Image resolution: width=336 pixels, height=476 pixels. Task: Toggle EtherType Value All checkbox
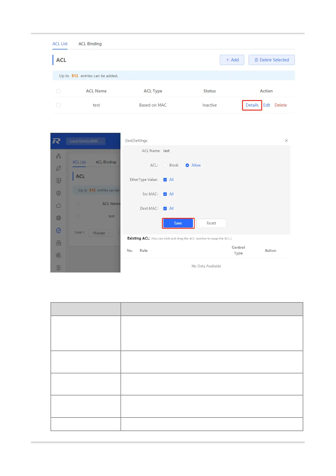pyautogui.click(x=165, y=179)
